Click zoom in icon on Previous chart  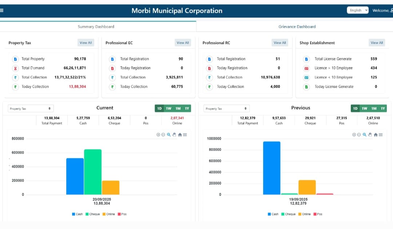(354, 135)
